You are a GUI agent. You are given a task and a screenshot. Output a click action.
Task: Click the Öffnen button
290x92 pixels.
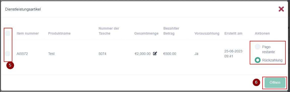275,83
